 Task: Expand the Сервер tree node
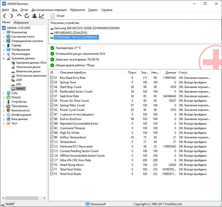pyautogui.click(x=4, y=45)
